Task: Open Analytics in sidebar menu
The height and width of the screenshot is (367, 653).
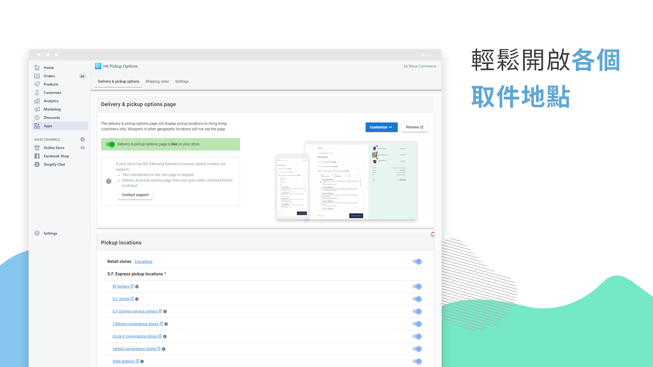Action: (x=51, y=101)
